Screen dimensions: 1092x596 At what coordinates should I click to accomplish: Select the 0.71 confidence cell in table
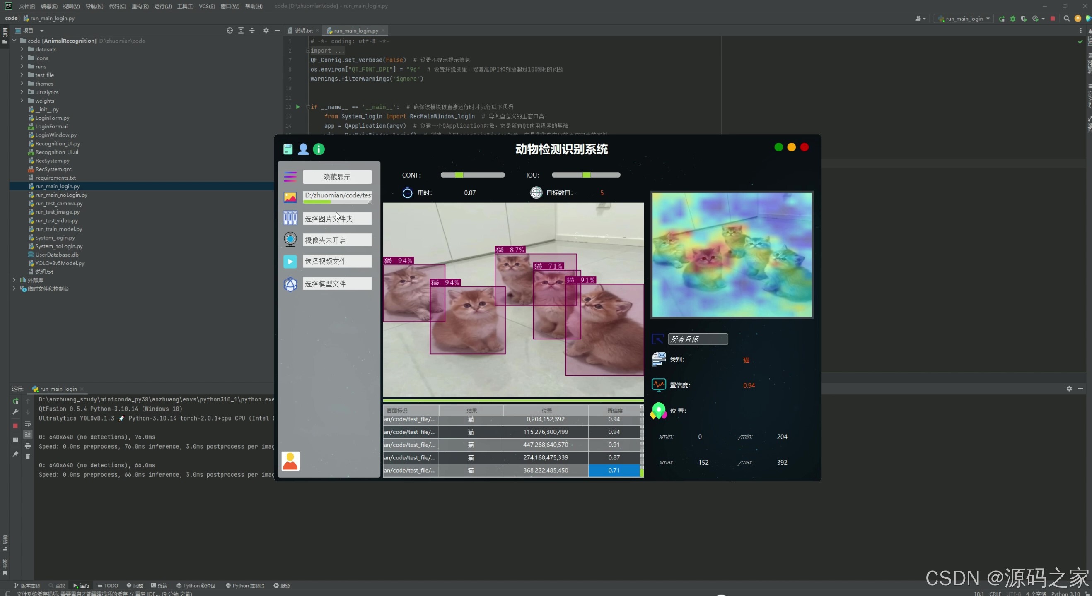(x=614, y=470)
